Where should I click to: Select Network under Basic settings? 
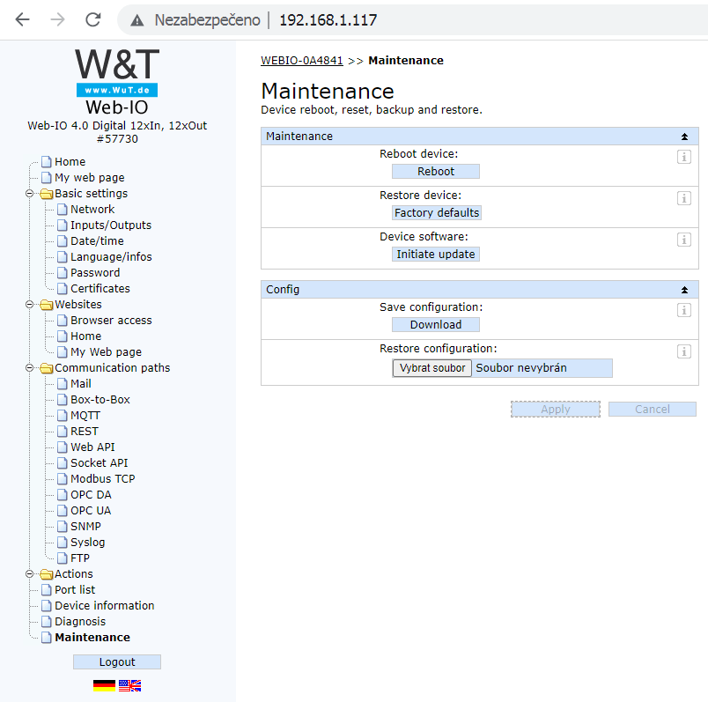92,209
